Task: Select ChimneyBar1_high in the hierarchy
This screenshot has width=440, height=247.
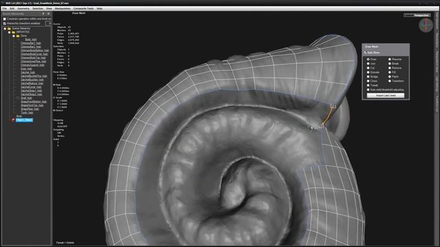Action: pos(30,43)
